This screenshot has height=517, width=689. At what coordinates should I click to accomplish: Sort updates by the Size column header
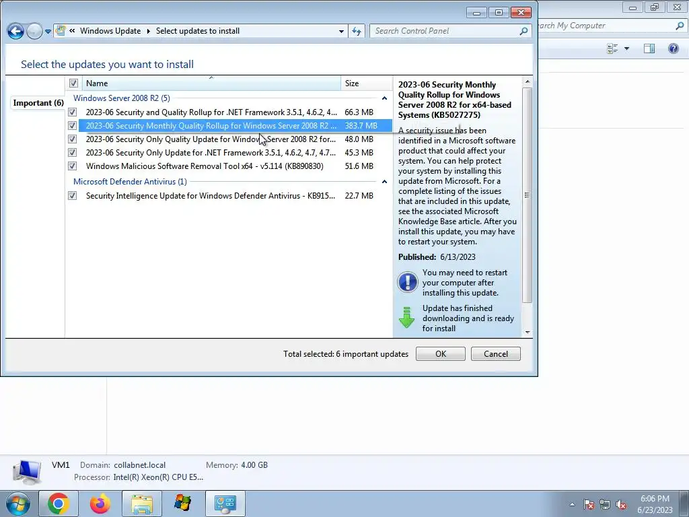tap(366, 83)
